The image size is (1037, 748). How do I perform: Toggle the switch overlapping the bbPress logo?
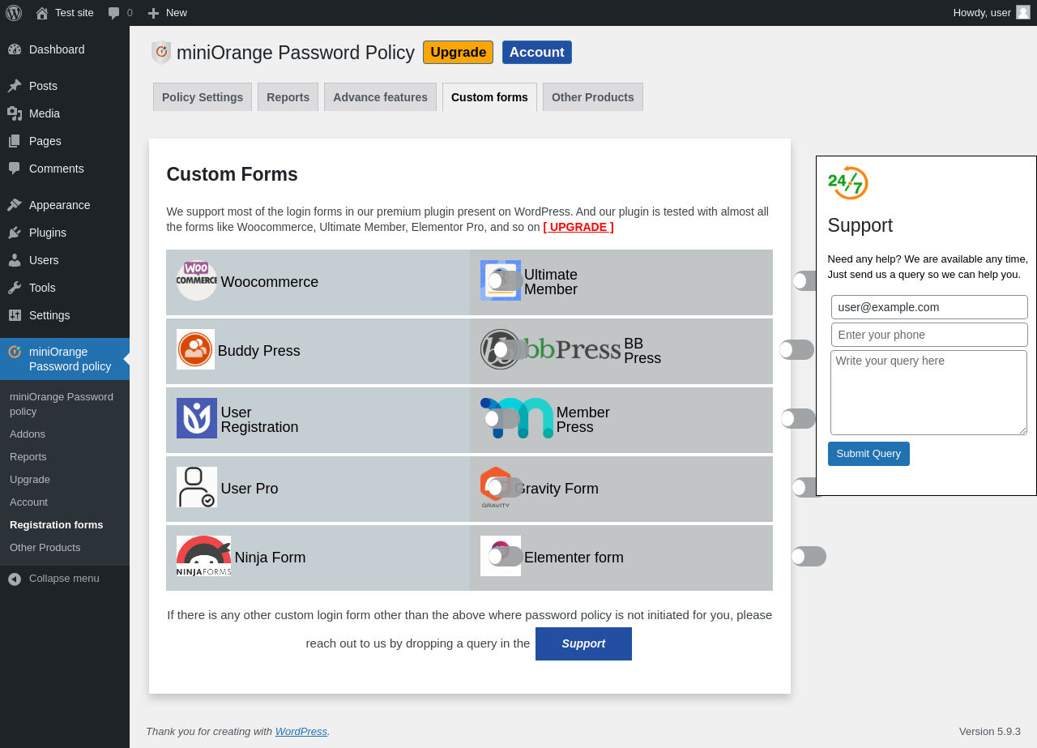point(510,350)
